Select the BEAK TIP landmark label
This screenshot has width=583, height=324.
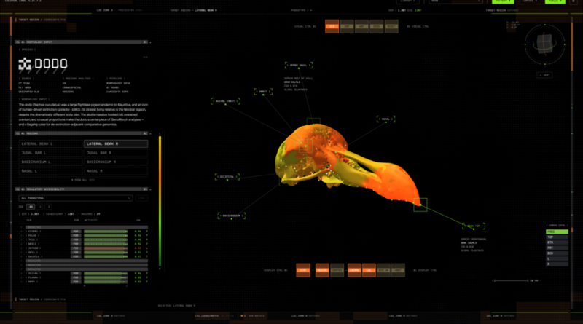[x=473, y=226]
